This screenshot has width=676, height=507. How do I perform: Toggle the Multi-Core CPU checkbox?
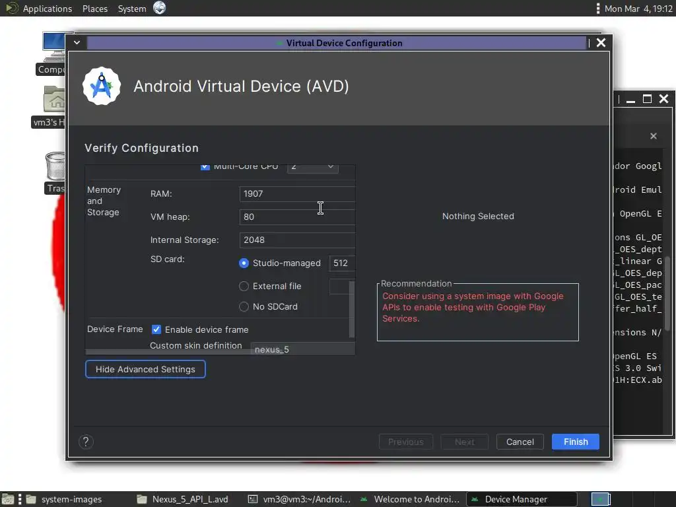pos(205,167)
